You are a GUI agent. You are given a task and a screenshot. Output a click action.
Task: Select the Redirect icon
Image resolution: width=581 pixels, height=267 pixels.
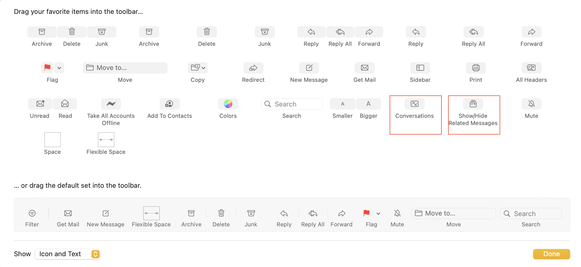point(253,68)
